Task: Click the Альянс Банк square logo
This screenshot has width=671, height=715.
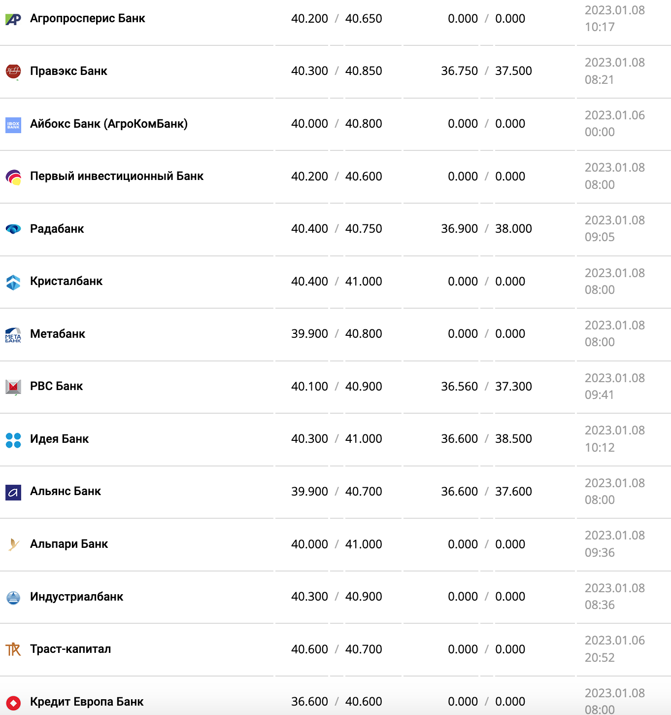Action: 13,492
